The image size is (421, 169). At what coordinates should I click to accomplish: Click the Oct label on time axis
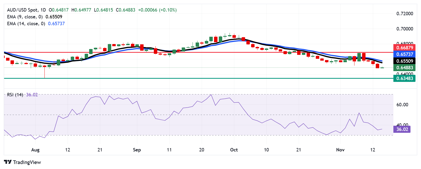[234, 150]
